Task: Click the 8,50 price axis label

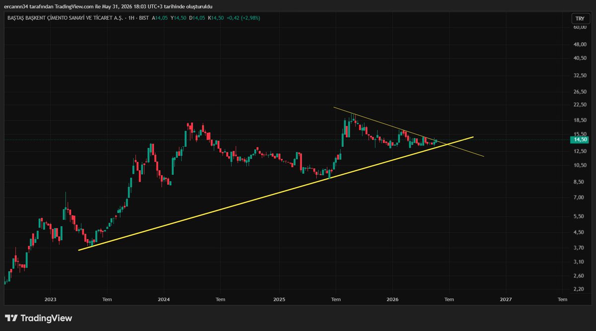Action: coord(580,182)
